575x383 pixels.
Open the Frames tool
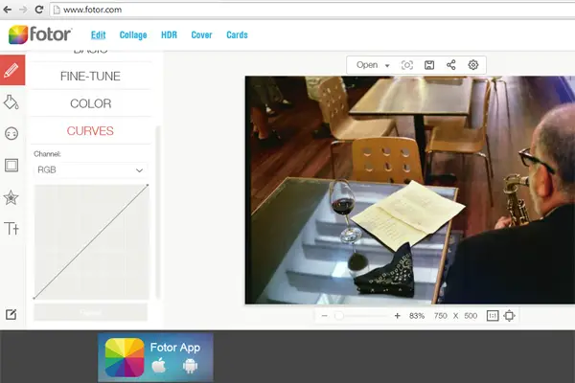(11, 166)
